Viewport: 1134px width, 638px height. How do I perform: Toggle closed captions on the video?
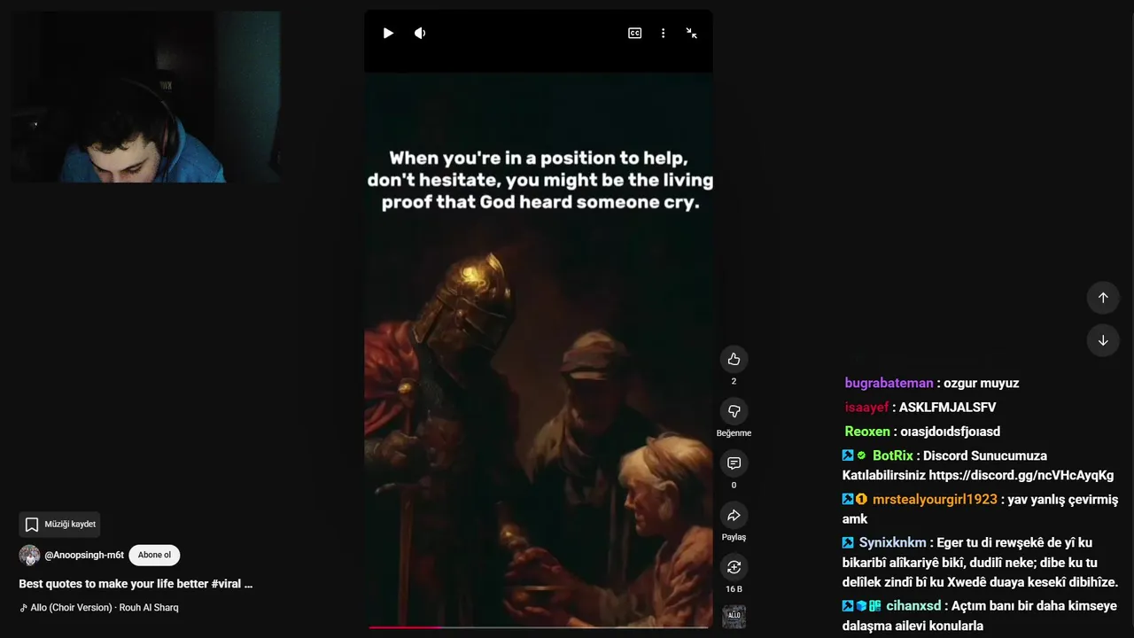click(x=635, y=33)
